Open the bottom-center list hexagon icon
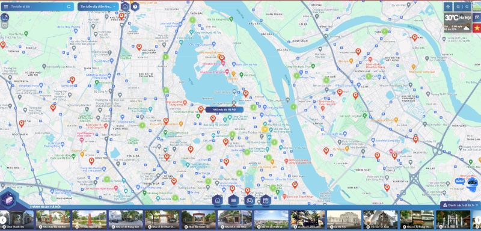This screenshot has height=231, width=481. point(233,201)
